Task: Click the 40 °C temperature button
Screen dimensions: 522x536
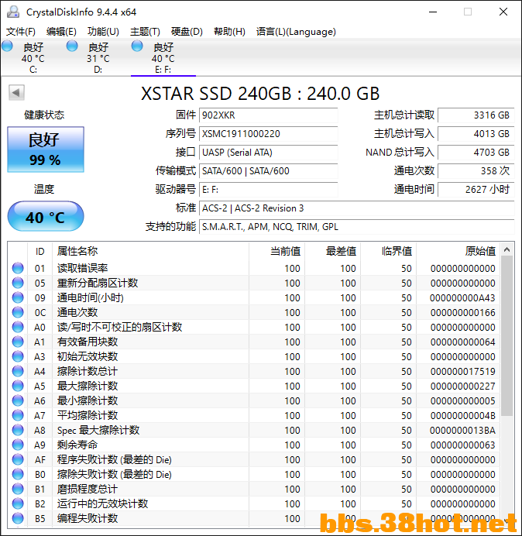Action: (x=46, y=216)
